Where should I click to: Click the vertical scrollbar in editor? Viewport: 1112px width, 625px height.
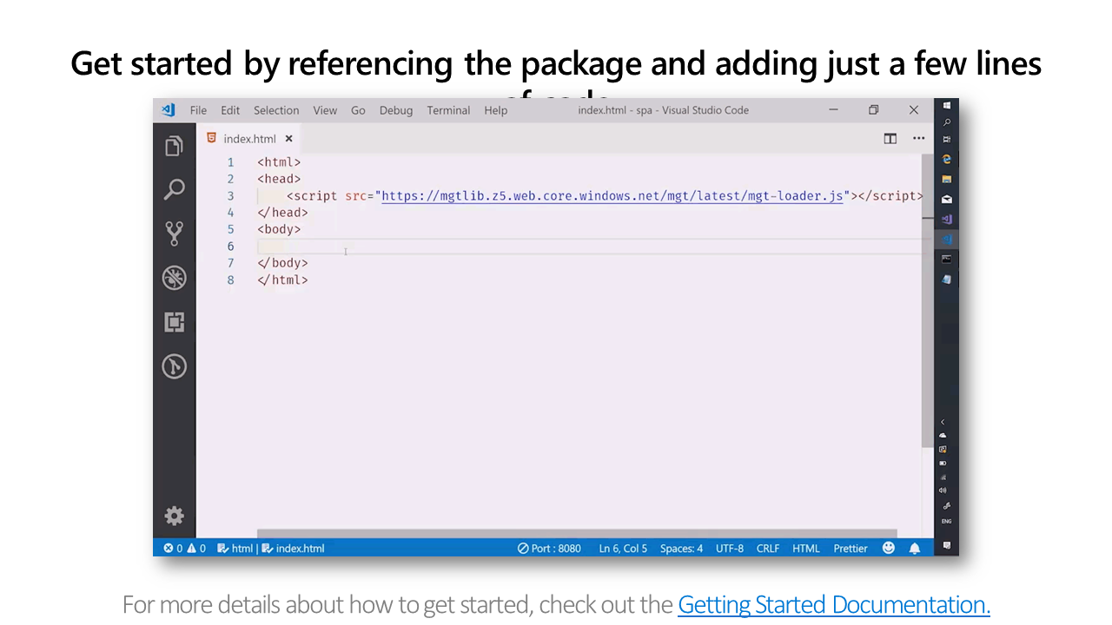928,300
